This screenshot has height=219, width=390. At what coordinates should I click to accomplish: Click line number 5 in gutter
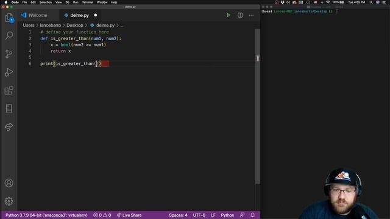tap(30, 57)
